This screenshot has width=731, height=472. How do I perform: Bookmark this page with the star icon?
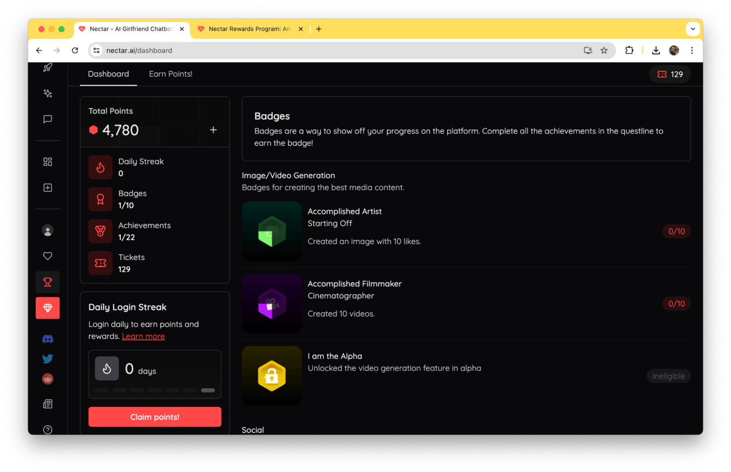tap(604, 50)
